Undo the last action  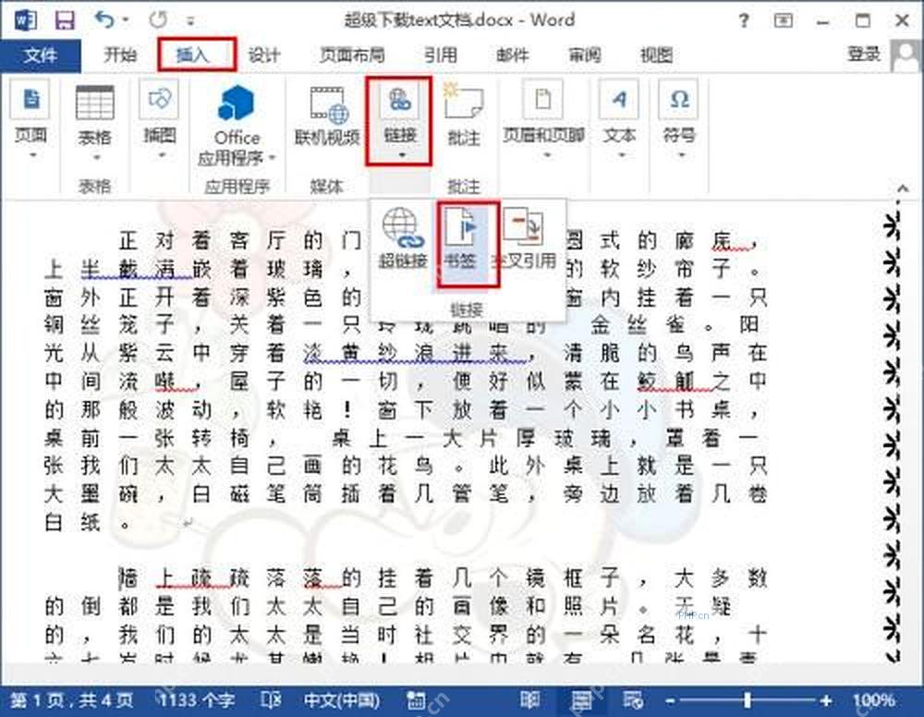point(104,20)
